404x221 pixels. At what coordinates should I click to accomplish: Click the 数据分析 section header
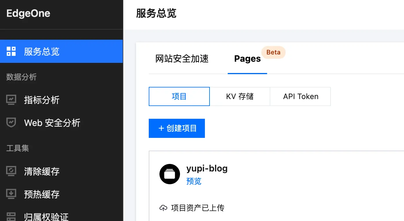tap(21, 77)
